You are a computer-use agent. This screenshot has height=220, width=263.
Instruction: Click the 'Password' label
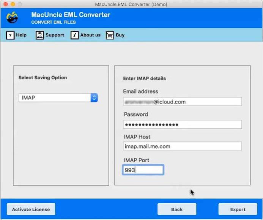[x=136, y=114]
